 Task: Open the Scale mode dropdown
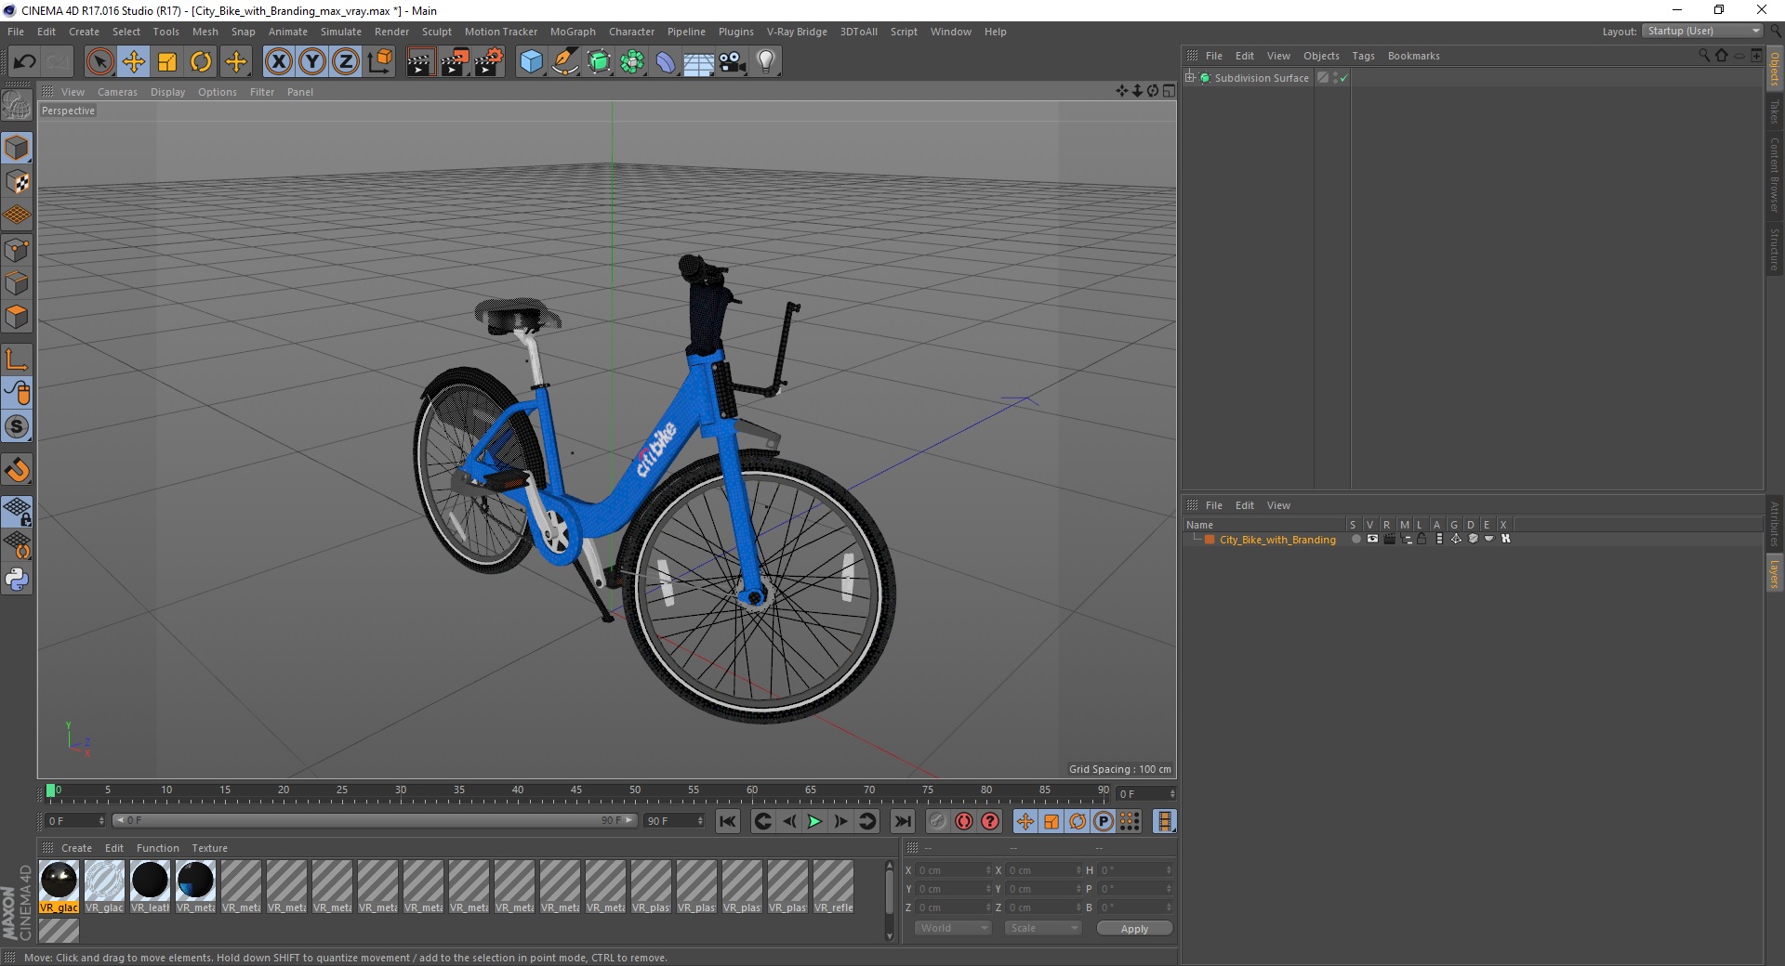point(1043,928)
